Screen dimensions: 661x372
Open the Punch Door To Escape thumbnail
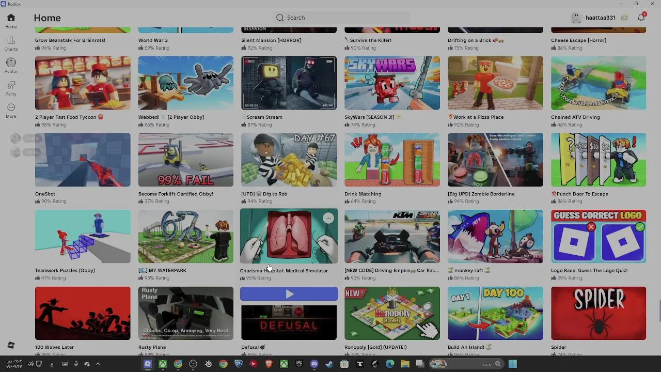(599, 160)
